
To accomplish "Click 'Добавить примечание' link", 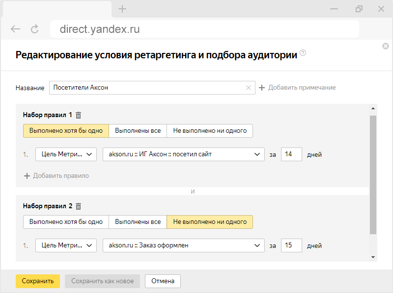I will click(x=297, y=88).
